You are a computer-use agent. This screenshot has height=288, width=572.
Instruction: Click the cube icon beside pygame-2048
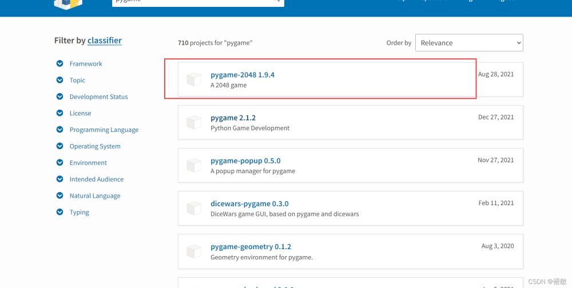(194, 80)
